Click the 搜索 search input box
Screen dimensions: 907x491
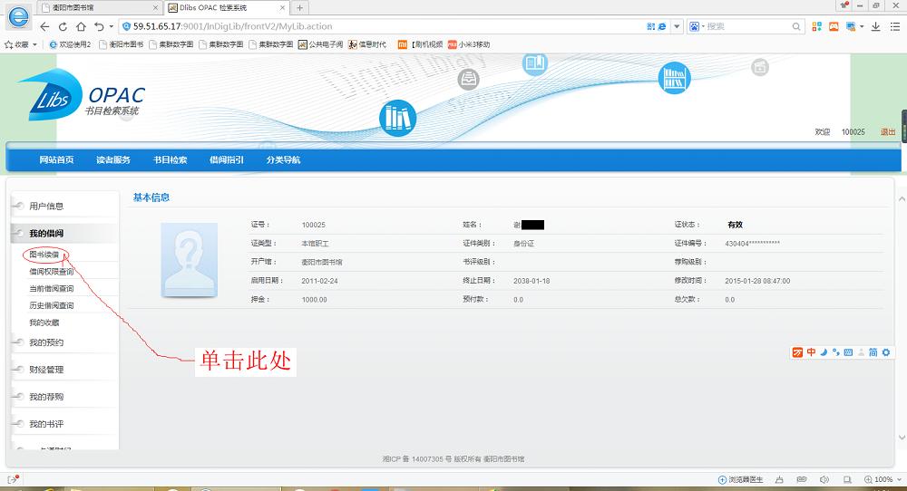point(747,26)
